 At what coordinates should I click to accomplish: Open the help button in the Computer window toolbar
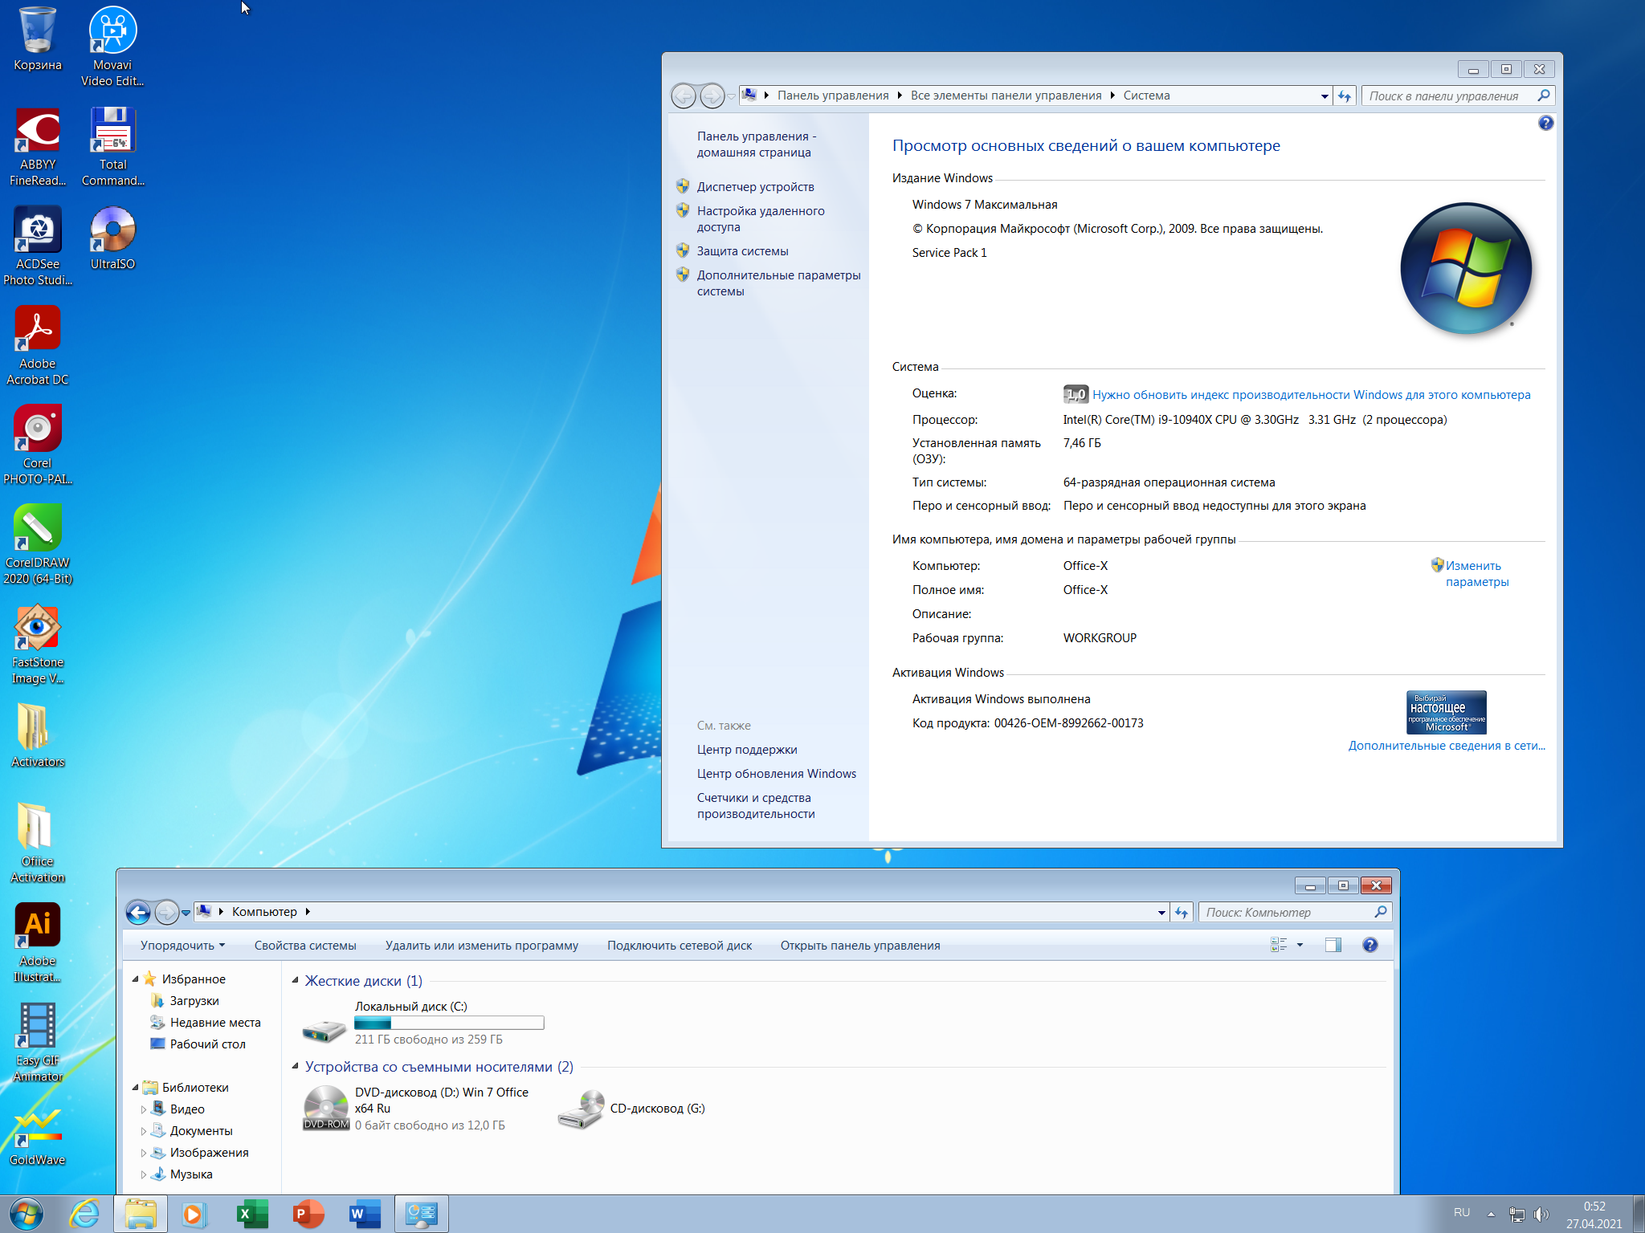click(x=1370, y=945)
